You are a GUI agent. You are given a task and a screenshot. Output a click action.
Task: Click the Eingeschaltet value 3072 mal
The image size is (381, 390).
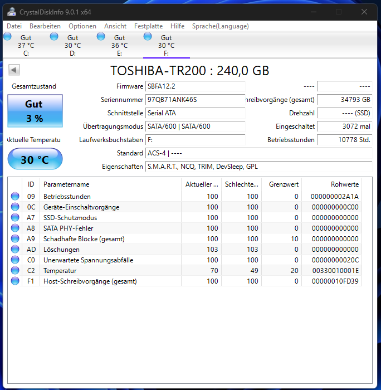[x=345, y=126]
